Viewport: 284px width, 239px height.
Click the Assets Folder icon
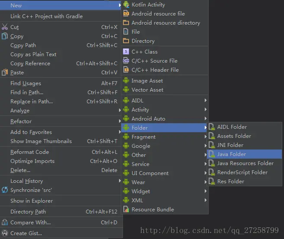coord(212,136)
